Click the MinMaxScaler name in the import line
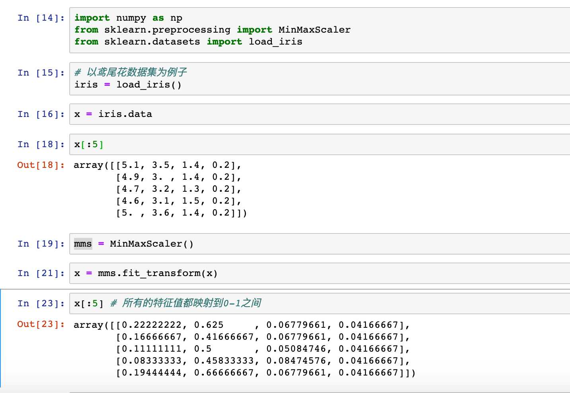 pyautogui.click(x=314, y=30)
